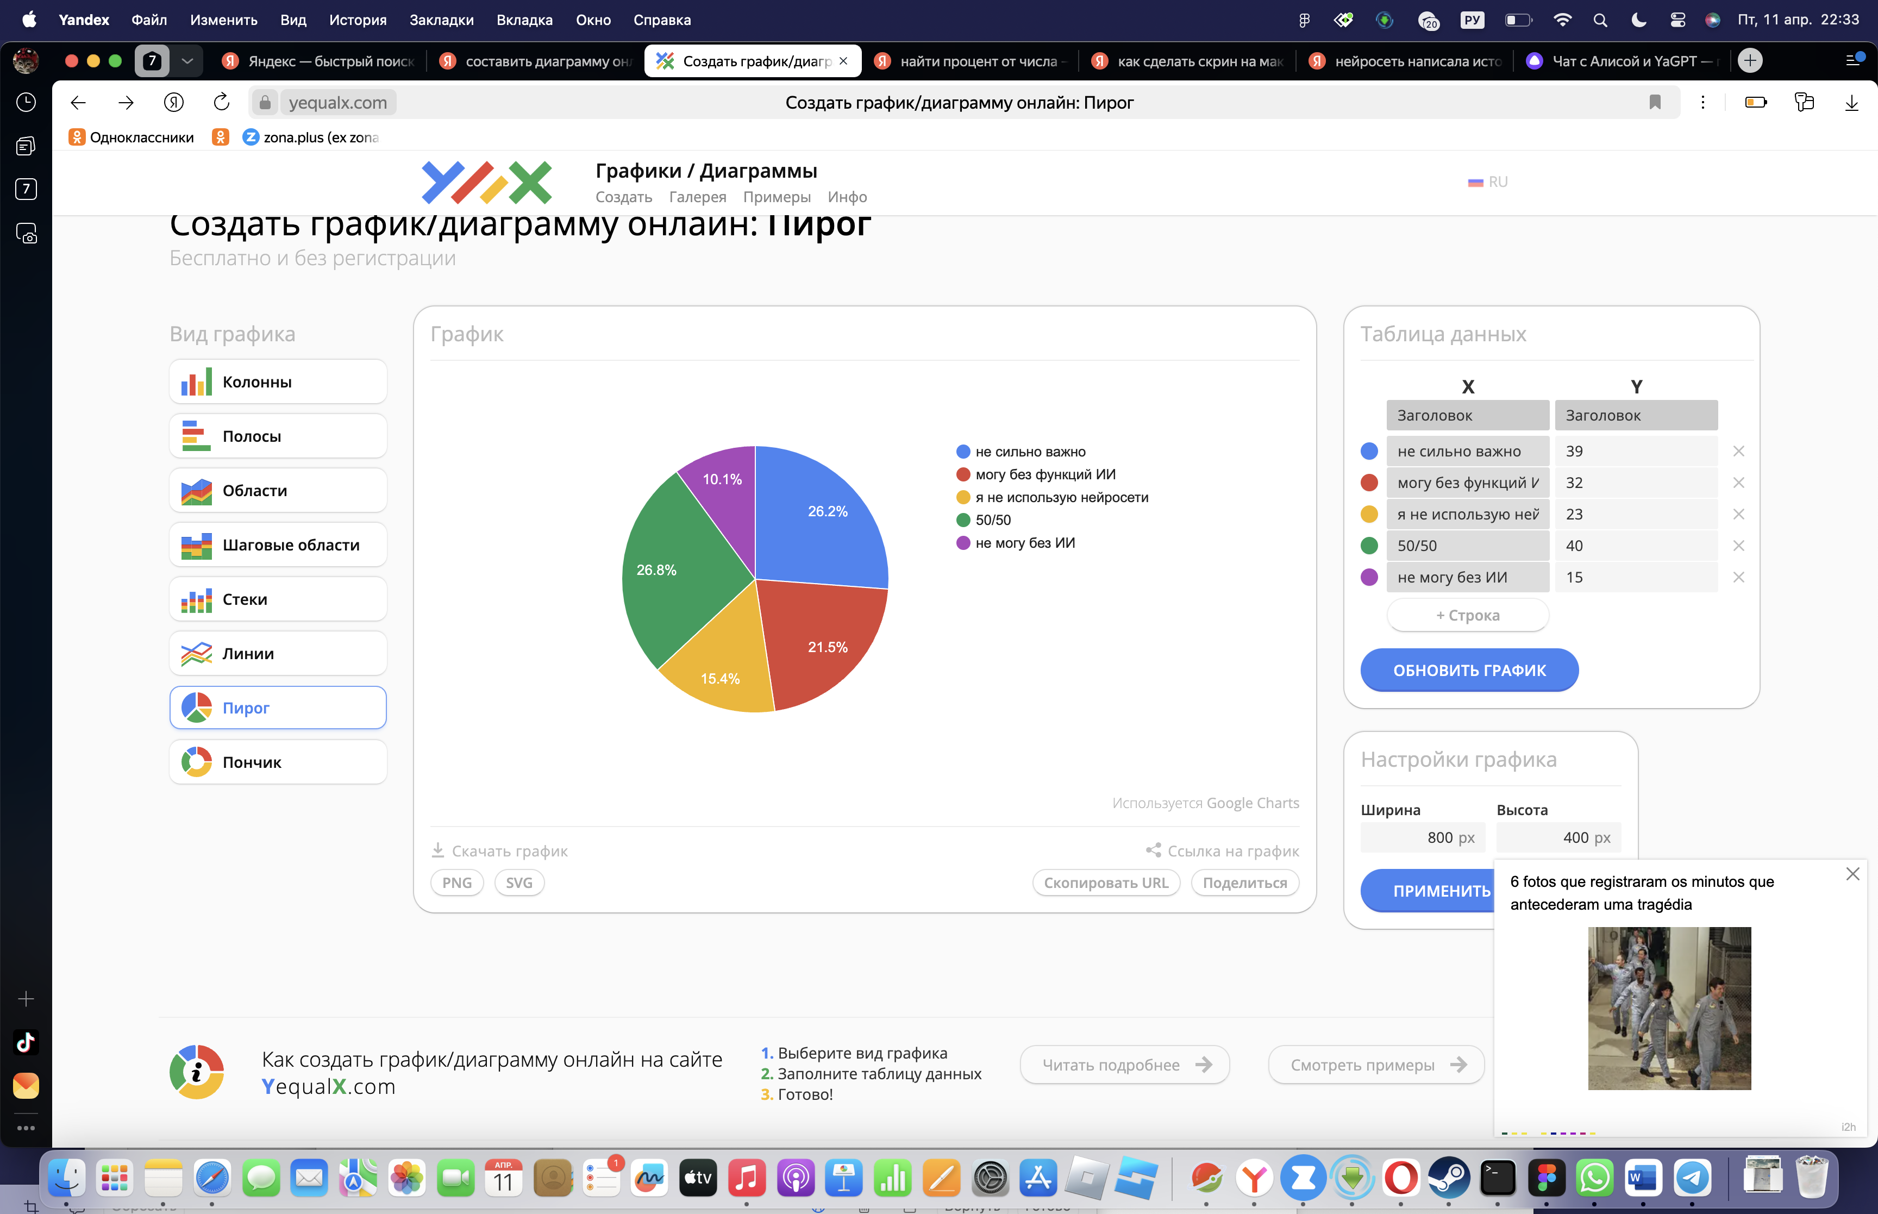Viewport: 1878px width, 1214px height.
Task: Open the Галерея site menu link
Action: 697,197
